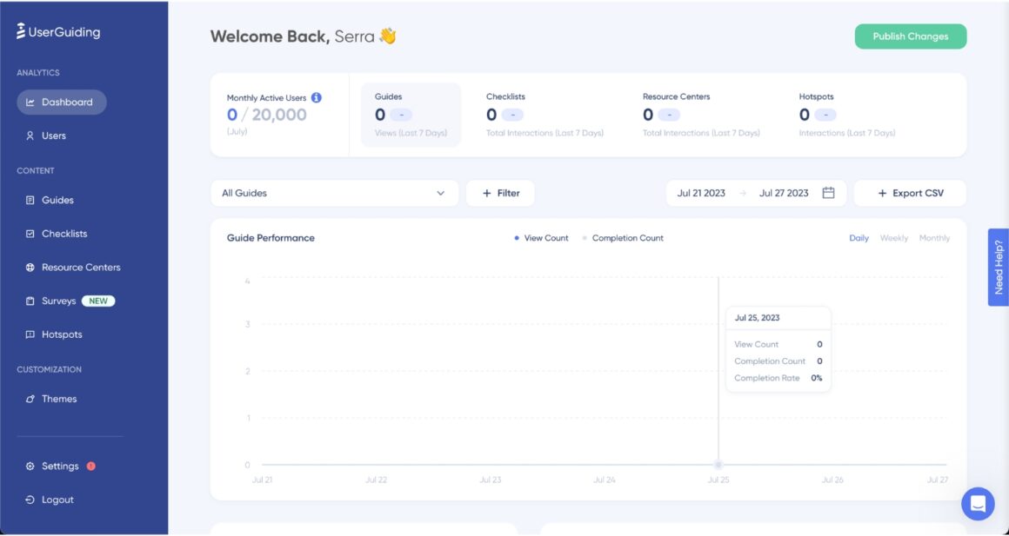This screenshot has height=536, width=1009.
Task: Publish changes with the green button
Action: 910,36
